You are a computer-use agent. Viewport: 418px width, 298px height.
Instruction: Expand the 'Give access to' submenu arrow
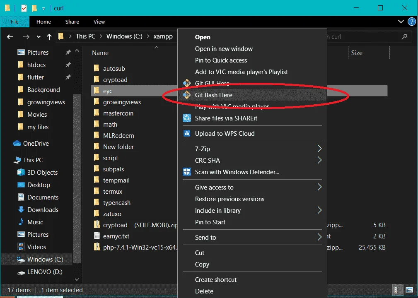click(319, 187)
